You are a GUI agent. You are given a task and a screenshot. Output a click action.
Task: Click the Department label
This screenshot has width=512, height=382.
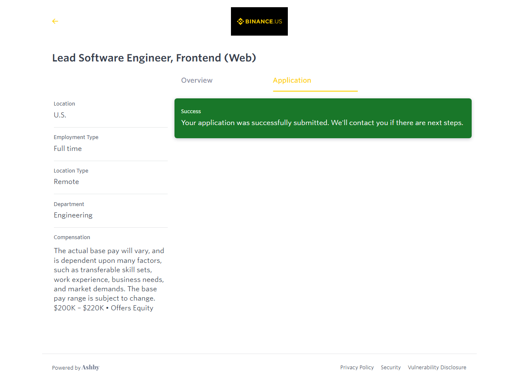tap(69, 204)
